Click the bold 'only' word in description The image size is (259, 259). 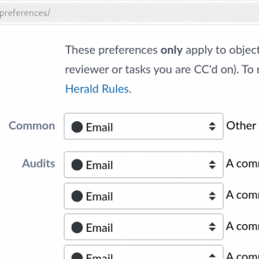172,51
